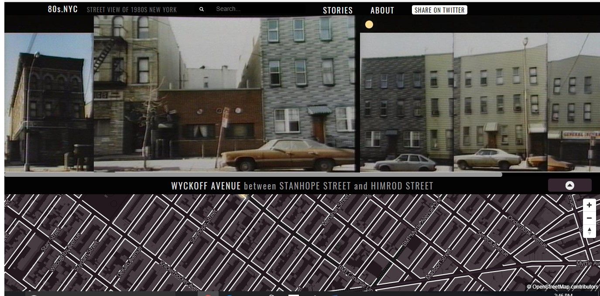Click DeKalb Avenue label on map
This screenshot has height=296, width=600.
coord(129,262)
